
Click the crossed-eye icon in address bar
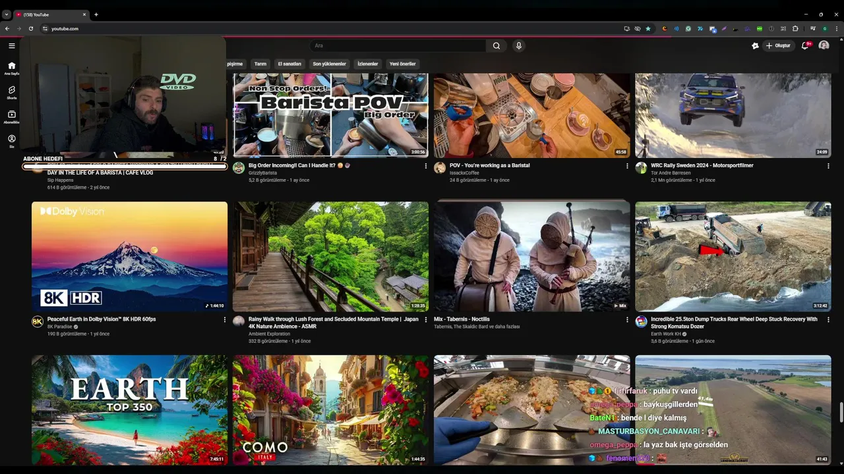point(638,28)
